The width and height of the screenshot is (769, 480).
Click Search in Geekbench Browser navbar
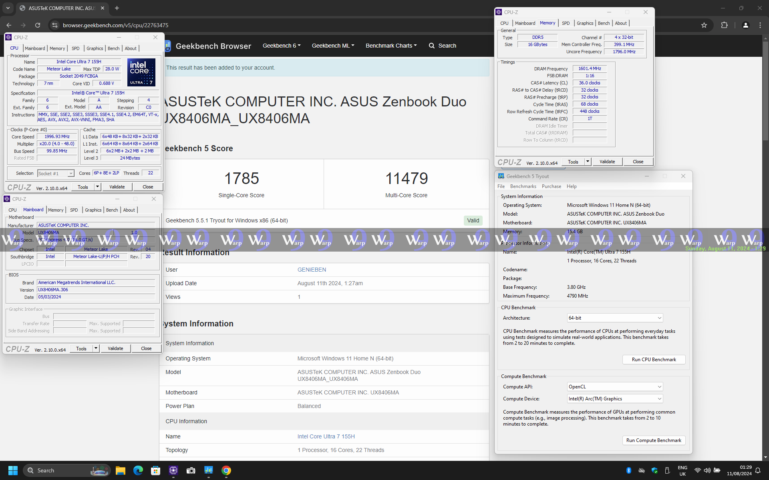(443, 46)
